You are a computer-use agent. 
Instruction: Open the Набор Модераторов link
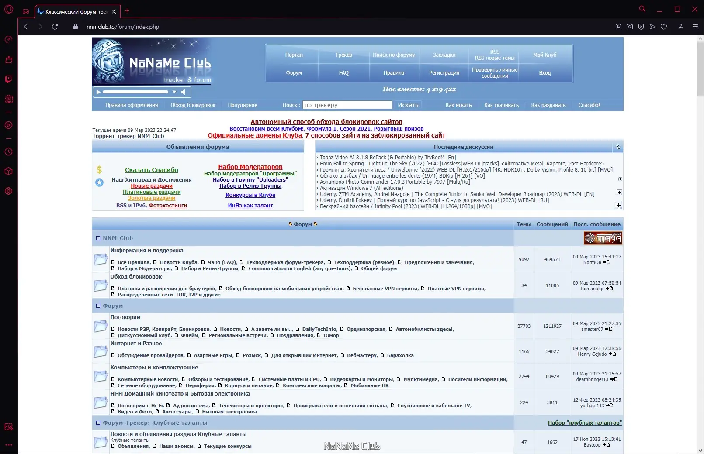[x=250, y=167]
